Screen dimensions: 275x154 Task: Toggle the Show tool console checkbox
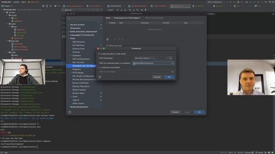pyautogui.click(x=107, y=46)
